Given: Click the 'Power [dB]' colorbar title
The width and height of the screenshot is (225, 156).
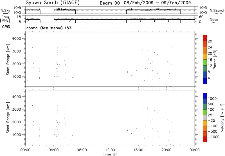Looking at the screenshot, I should (x=215, y=59).
